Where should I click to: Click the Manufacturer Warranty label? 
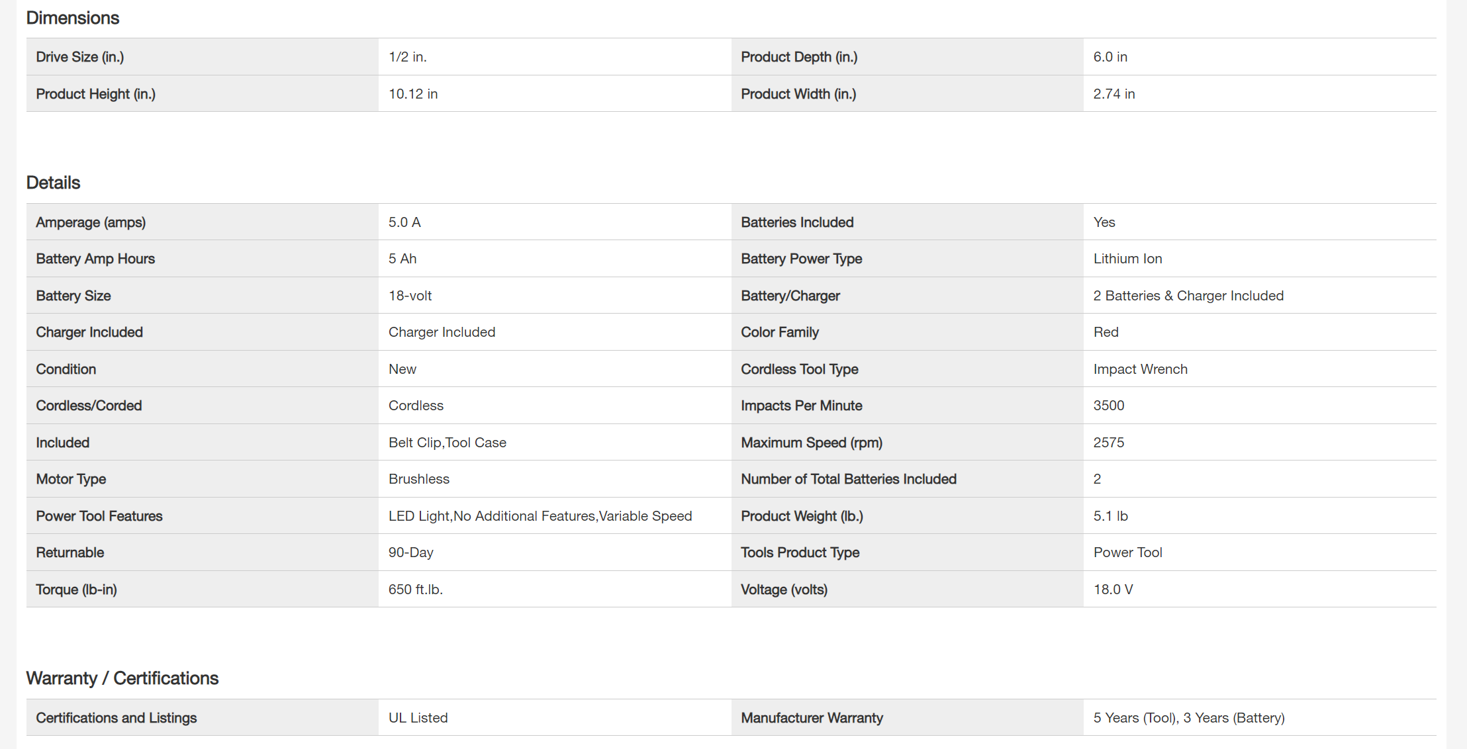[x=812, y=718]
